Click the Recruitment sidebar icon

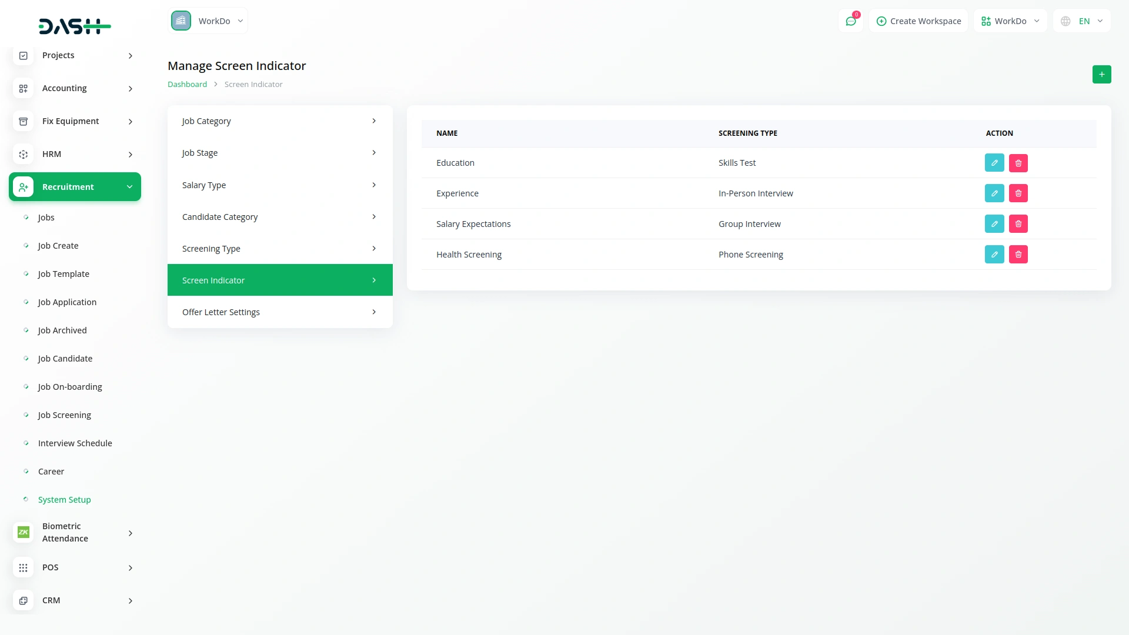pyautogui.click(x=24, y=187)
